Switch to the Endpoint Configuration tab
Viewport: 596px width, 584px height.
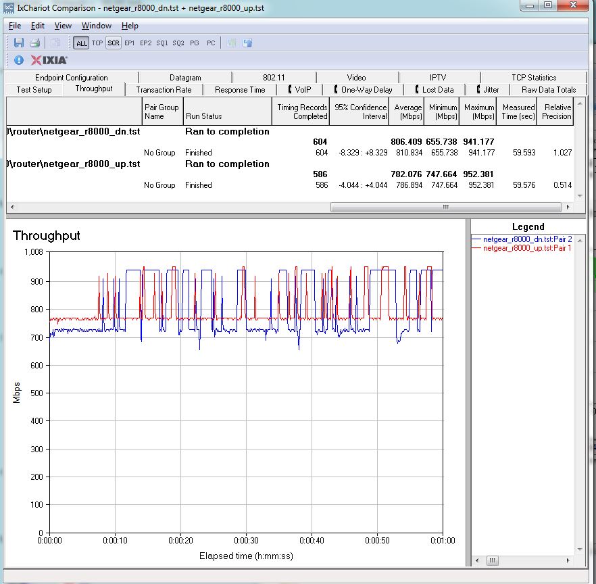tap(72, 78)
